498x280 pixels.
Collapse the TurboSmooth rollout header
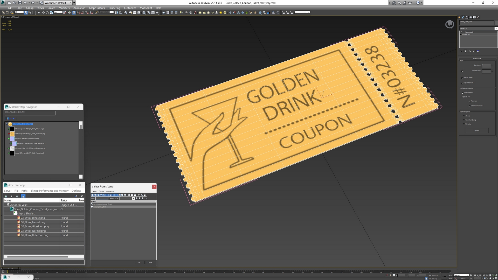[x=477, y=59]
